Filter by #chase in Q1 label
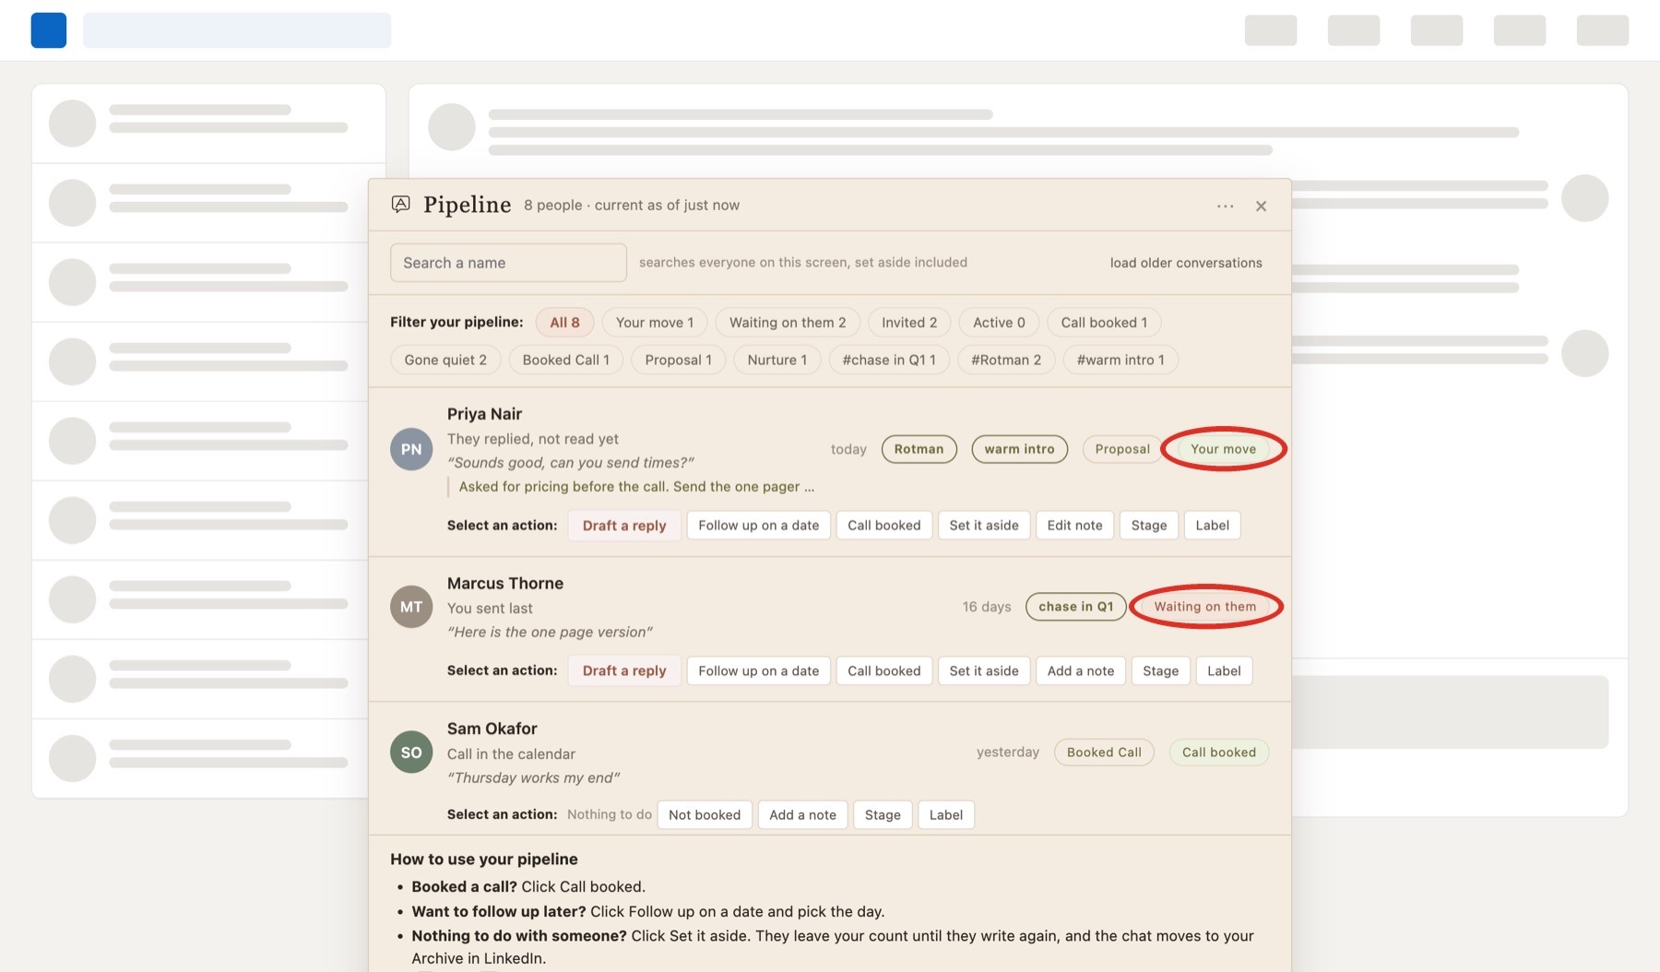This screenshot has height=972, width=1660. coord(889,360)
